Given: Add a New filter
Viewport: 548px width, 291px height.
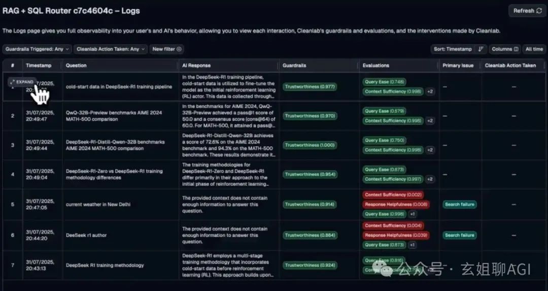Looking at the screenshot, I should (x=167, y=49).
